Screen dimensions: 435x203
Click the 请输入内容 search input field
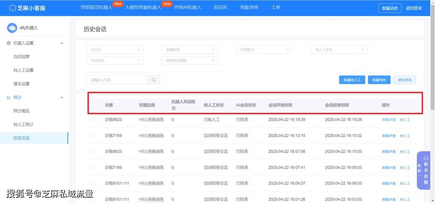tap(117, 80)
